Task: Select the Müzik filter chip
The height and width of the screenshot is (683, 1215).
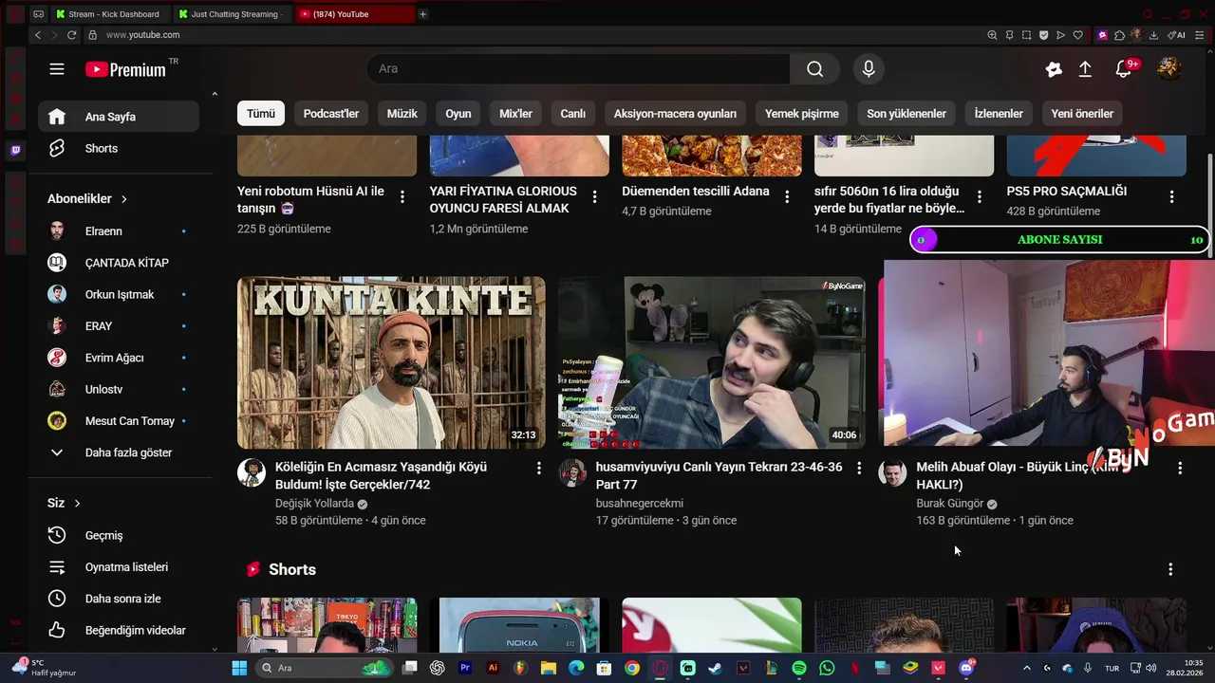Action: [402, 114]
